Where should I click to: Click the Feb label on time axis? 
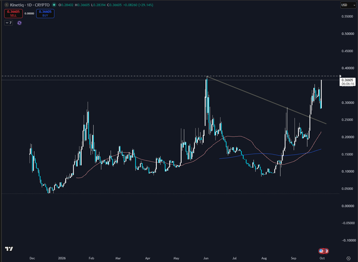[91, 258]
